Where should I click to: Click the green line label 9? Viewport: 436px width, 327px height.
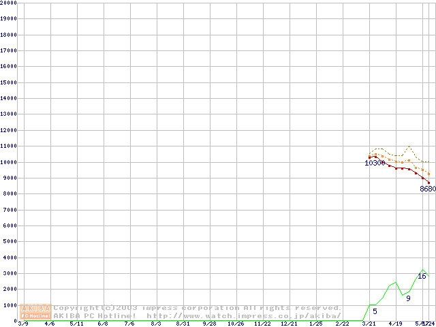coord(408,298)
